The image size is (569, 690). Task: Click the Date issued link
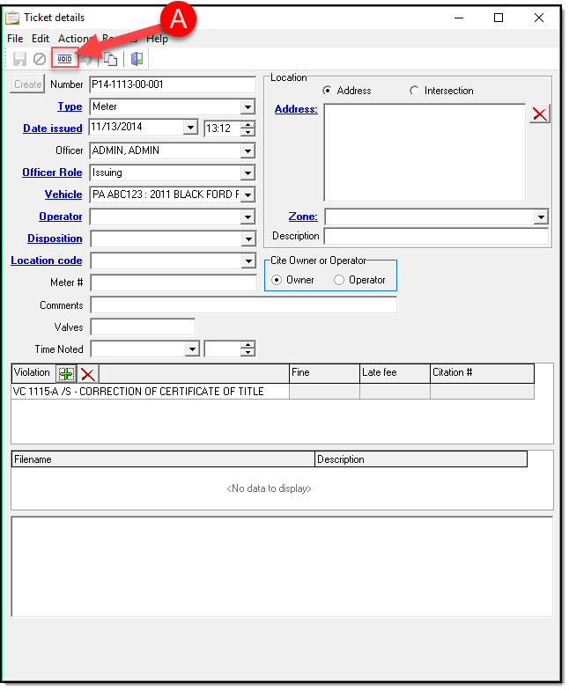(x=53, y=128)
